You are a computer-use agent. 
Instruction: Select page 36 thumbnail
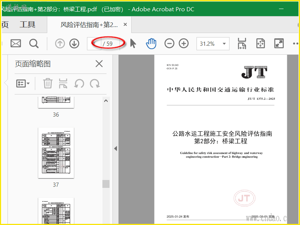tap(56, 102)
